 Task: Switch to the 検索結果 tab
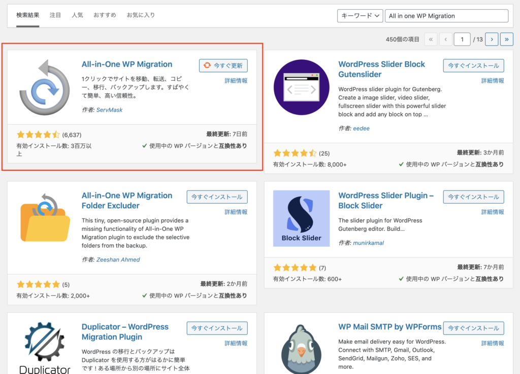28,15
